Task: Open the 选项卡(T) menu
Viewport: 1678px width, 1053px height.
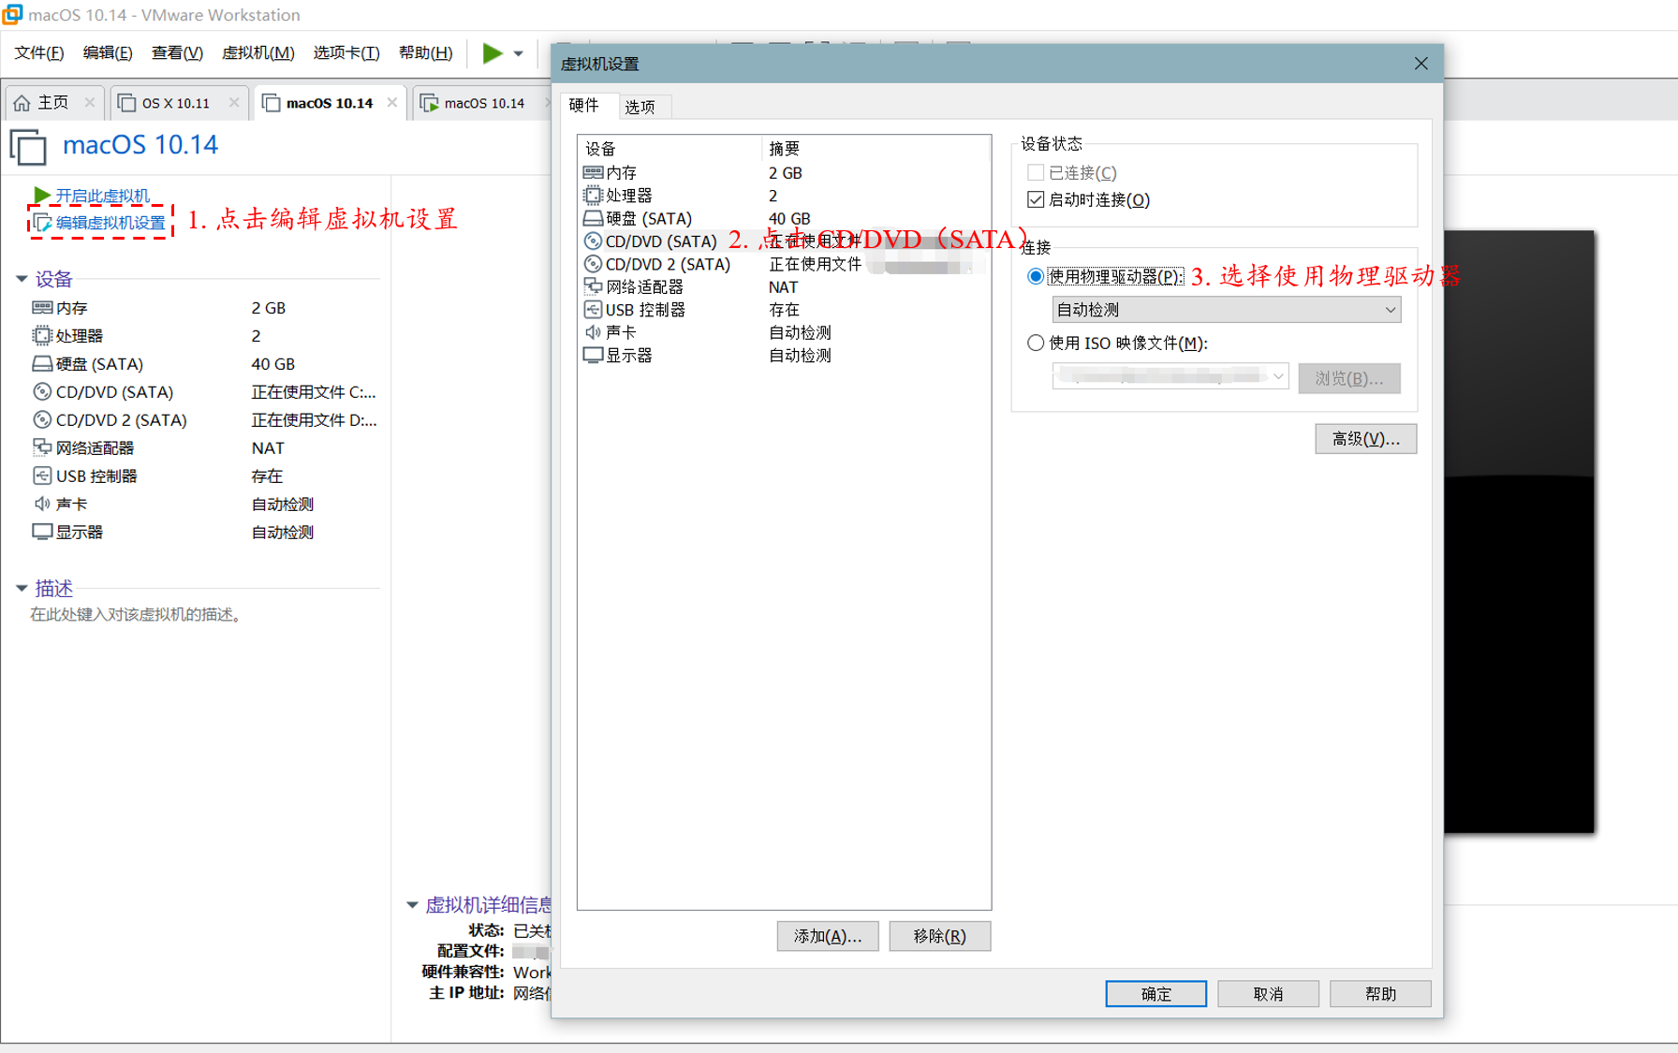Action: click(346, 53)
